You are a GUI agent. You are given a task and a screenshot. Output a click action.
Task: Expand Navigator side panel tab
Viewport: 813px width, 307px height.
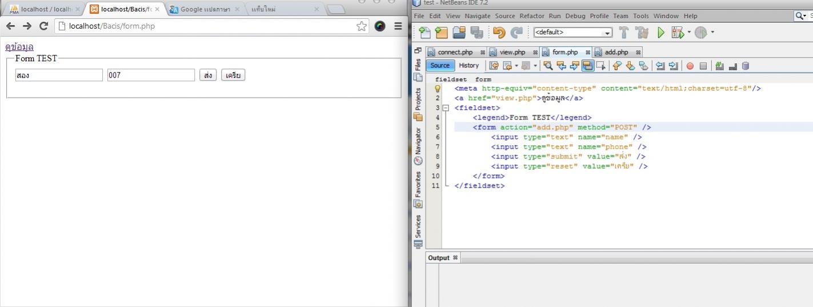click(418, 146)
